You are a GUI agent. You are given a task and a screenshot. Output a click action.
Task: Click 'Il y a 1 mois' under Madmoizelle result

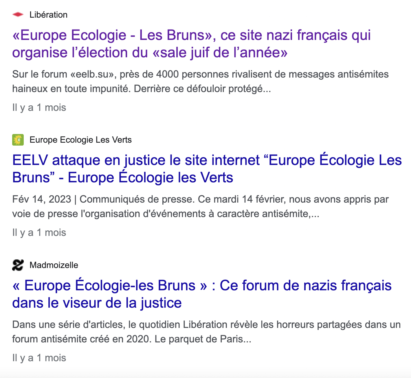(x=39, y=358)
